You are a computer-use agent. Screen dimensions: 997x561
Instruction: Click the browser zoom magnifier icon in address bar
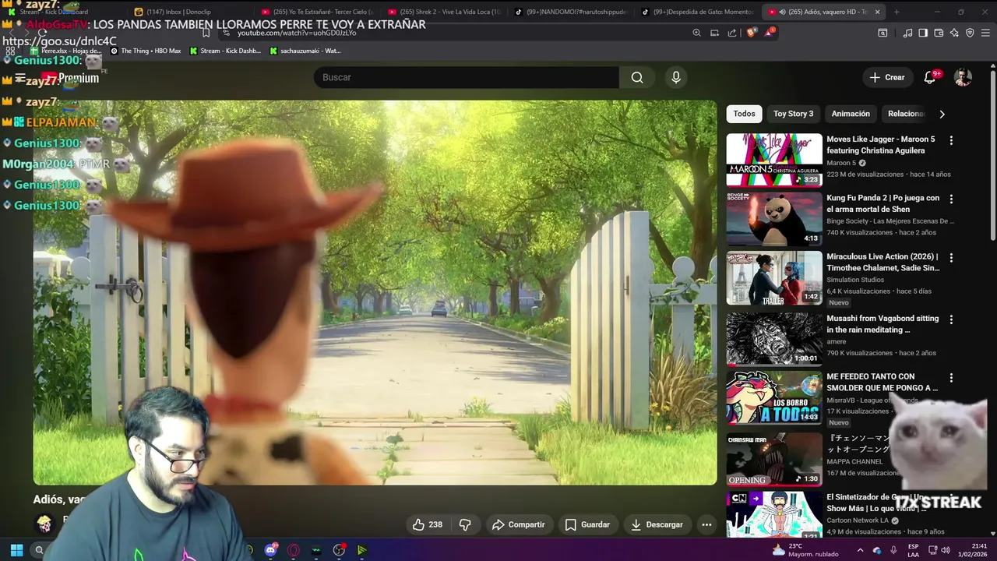(x=696, y=33)
